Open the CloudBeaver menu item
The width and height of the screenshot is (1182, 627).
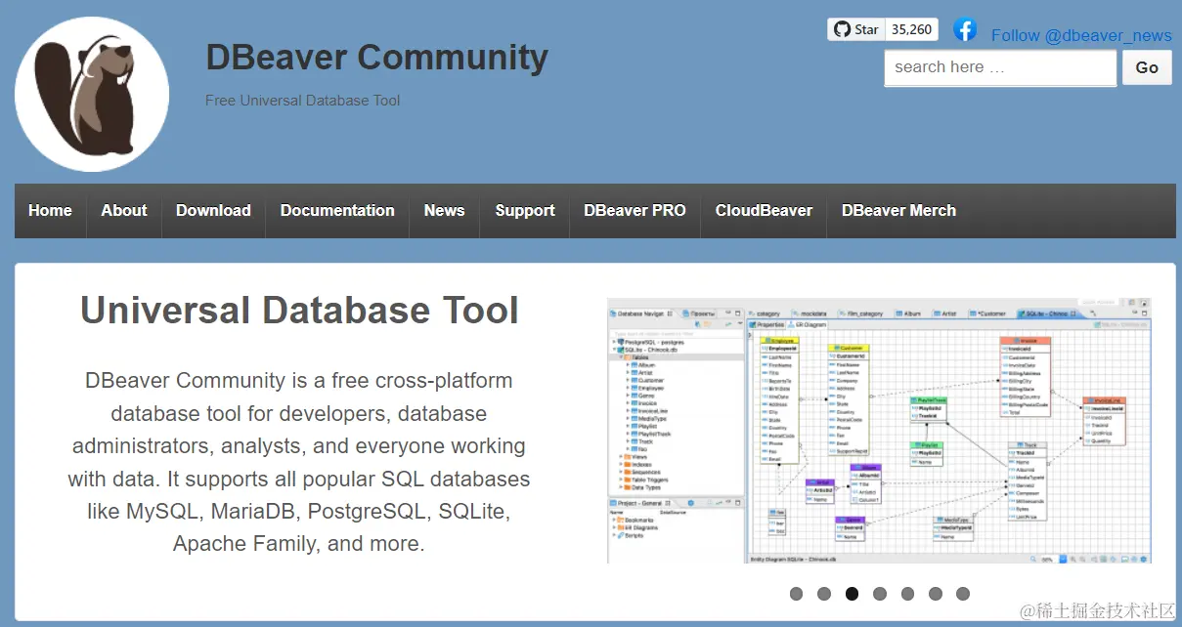tap(764, 211)
